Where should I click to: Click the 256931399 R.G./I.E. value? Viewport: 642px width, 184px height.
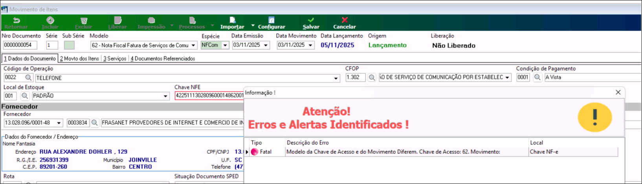tap(54, 160)
